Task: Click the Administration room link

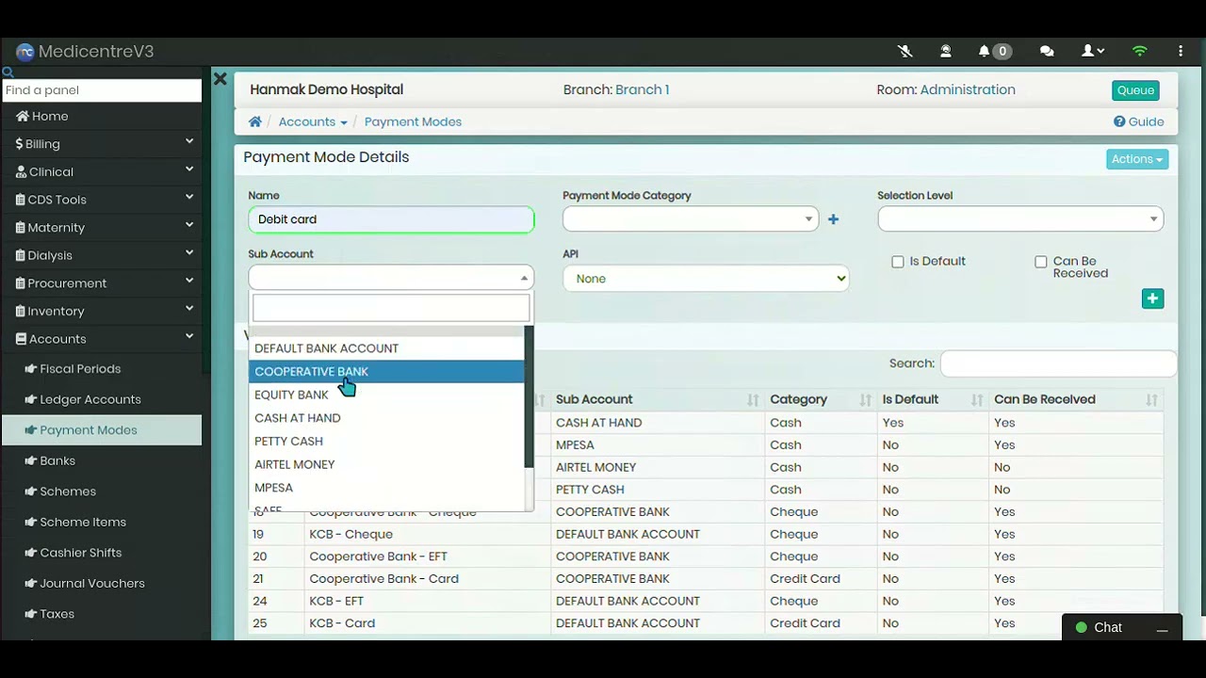Action: coord(968,89)
